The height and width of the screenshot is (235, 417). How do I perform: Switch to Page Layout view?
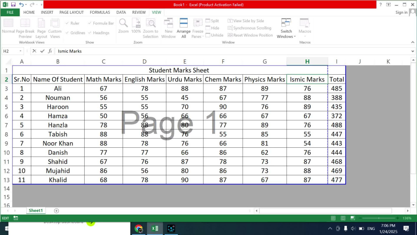(41, 28)
